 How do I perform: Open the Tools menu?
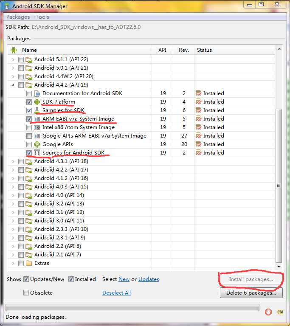42,17
